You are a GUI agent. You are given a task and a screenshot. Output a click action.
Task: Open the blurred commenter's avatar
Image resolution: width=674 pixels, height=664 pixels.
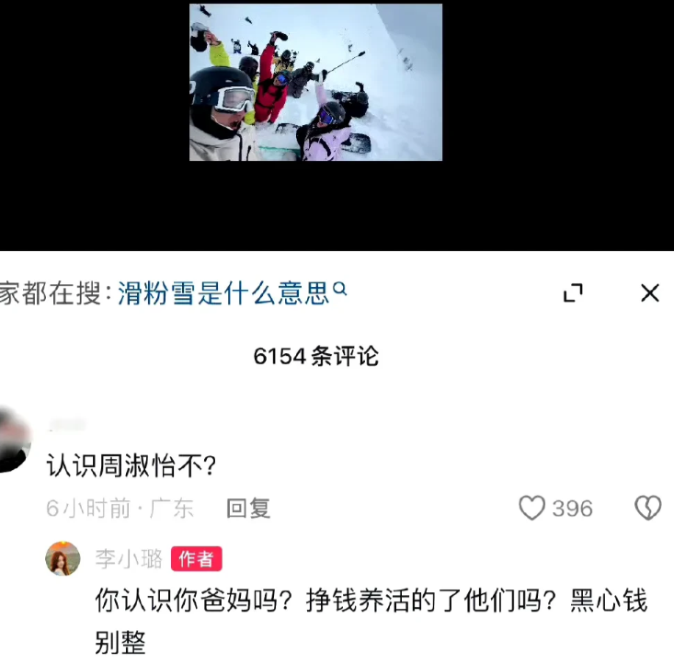[x=12, y=440]
